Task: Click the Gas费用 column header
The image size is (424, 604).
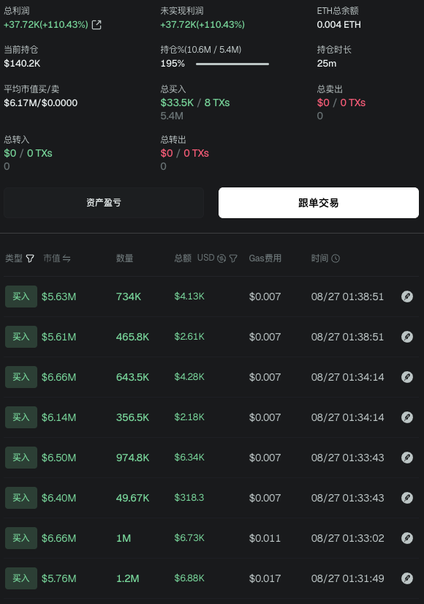Action: tap(265, 258)
